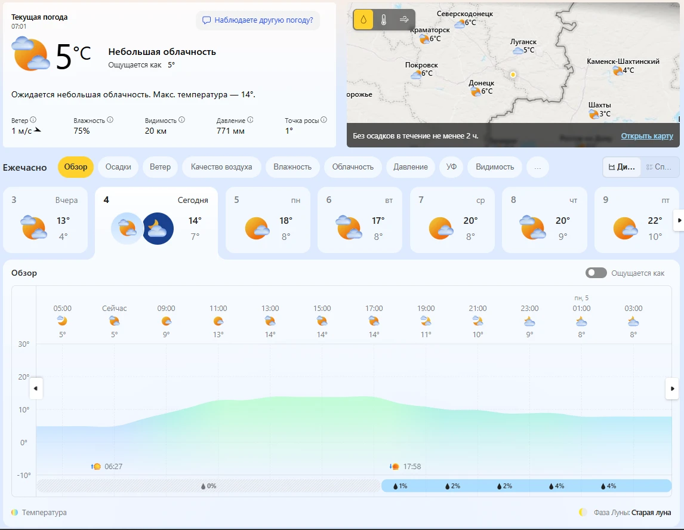Select the Вчера day card
Image resolution: width=684 pixels, height=530 pixels.
pyautogui.click(x=45, y=220)
